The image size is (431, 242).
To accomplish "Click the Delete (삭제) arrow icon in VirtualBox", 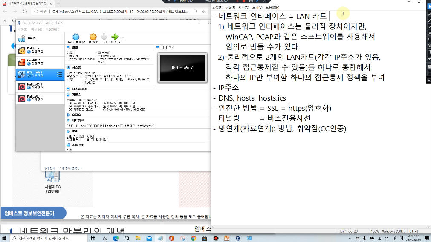I will tap(104, 38).
